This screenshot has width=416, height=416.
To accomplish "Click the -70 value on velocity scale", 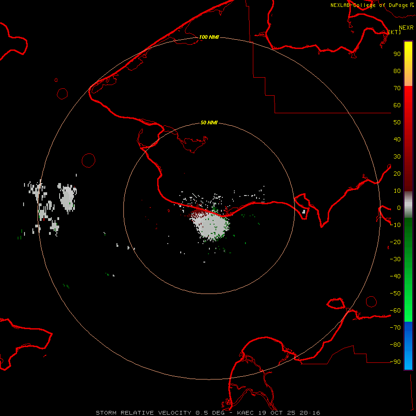I will tap(395, 328).
